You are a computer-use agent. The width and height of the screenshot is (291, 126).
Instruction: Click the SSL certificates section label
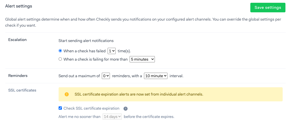coord(22,90)
